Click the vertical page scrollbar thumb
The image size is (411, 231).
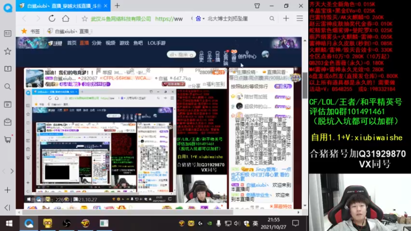coord(305,86)
